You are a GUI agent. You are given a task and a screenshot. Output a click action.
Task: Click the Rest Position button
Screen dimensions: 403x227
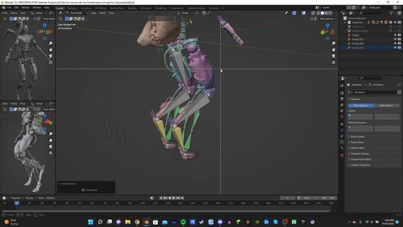386,105
